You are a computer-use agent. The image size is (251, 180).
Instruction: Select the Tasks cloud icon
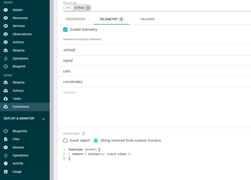tap(6, 99)
